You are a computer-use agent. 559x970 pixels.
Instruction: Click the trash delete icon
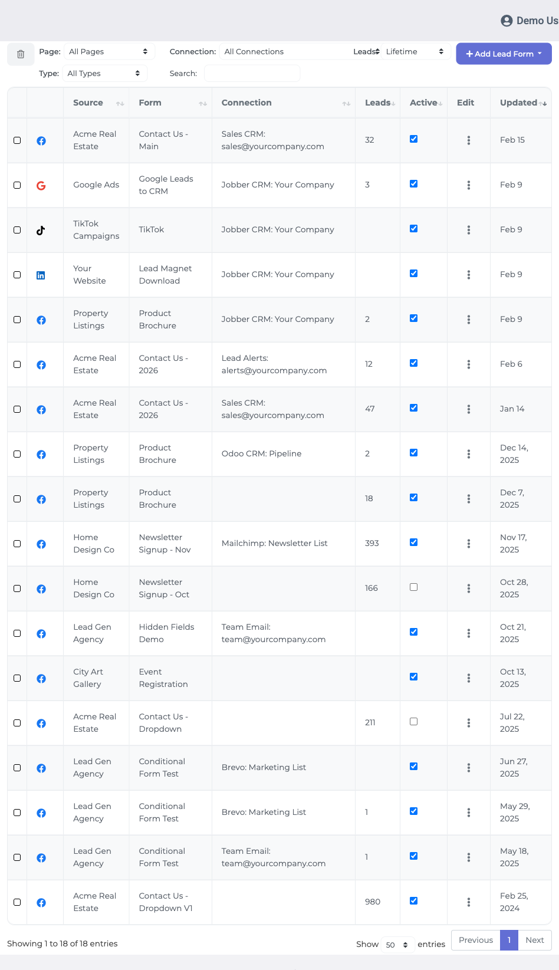pos(21,54)
